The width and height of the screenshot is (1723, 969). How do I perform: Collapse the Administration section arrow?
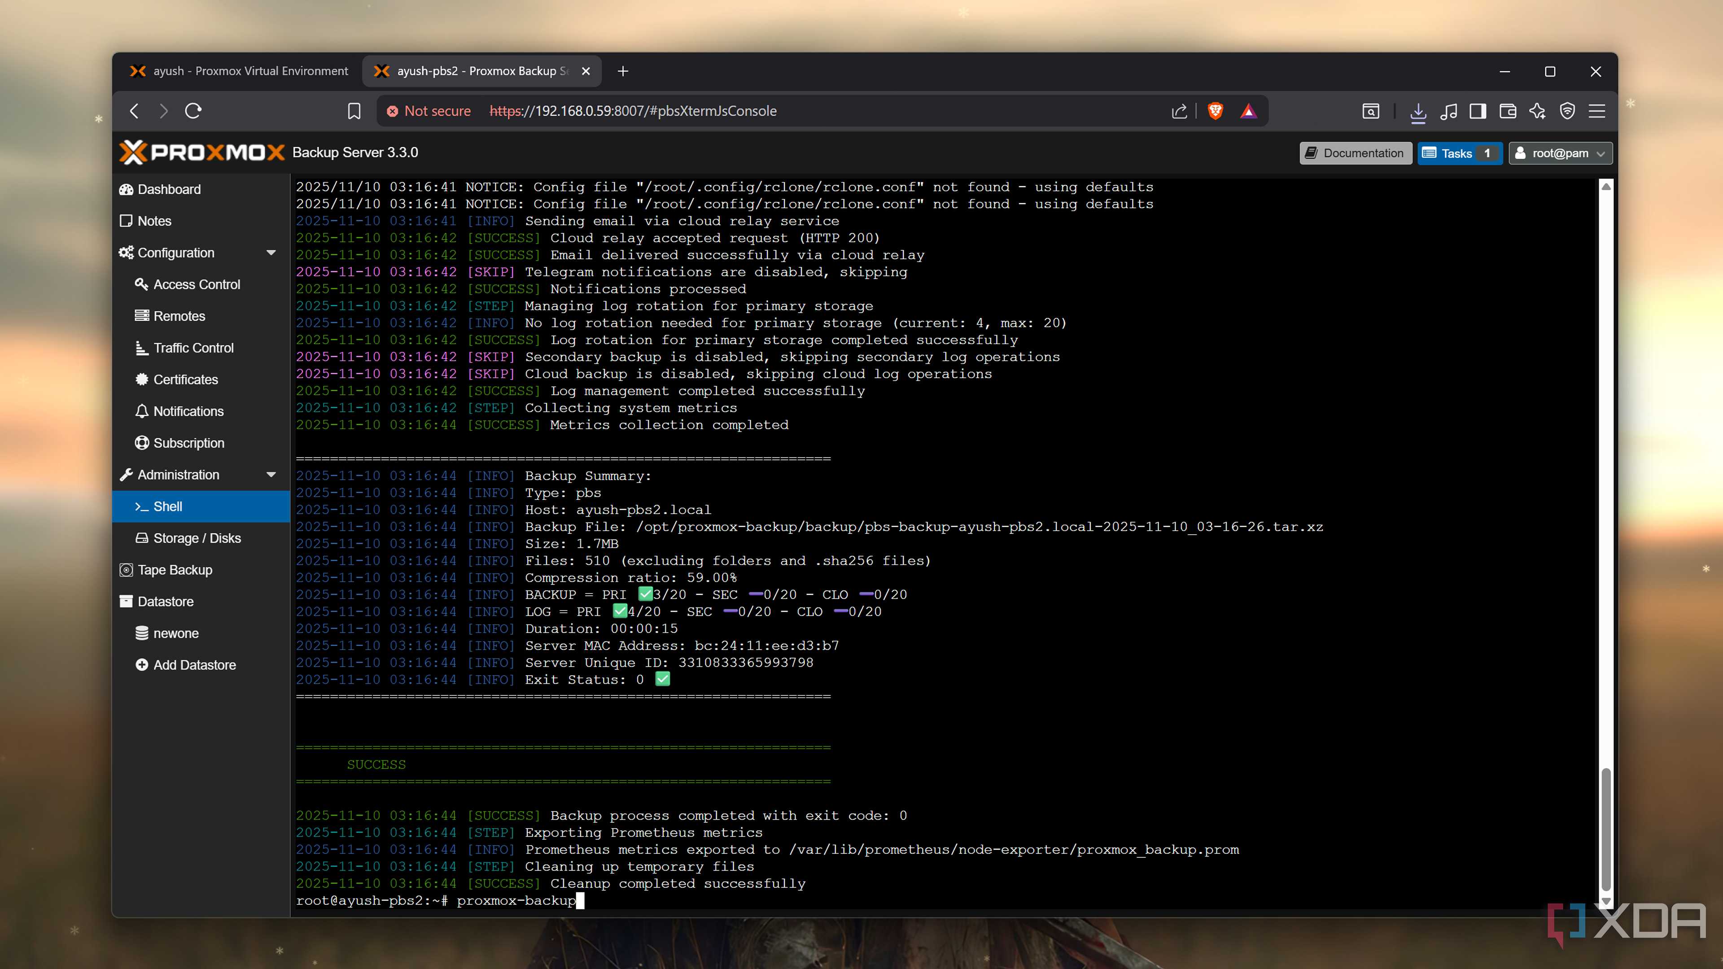click(271, 475)
